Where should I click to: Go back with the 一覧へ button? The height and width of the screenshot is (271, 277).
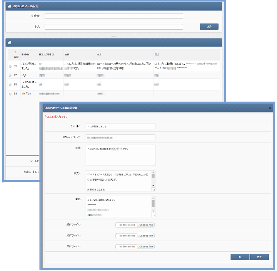[x=240, y=257]
